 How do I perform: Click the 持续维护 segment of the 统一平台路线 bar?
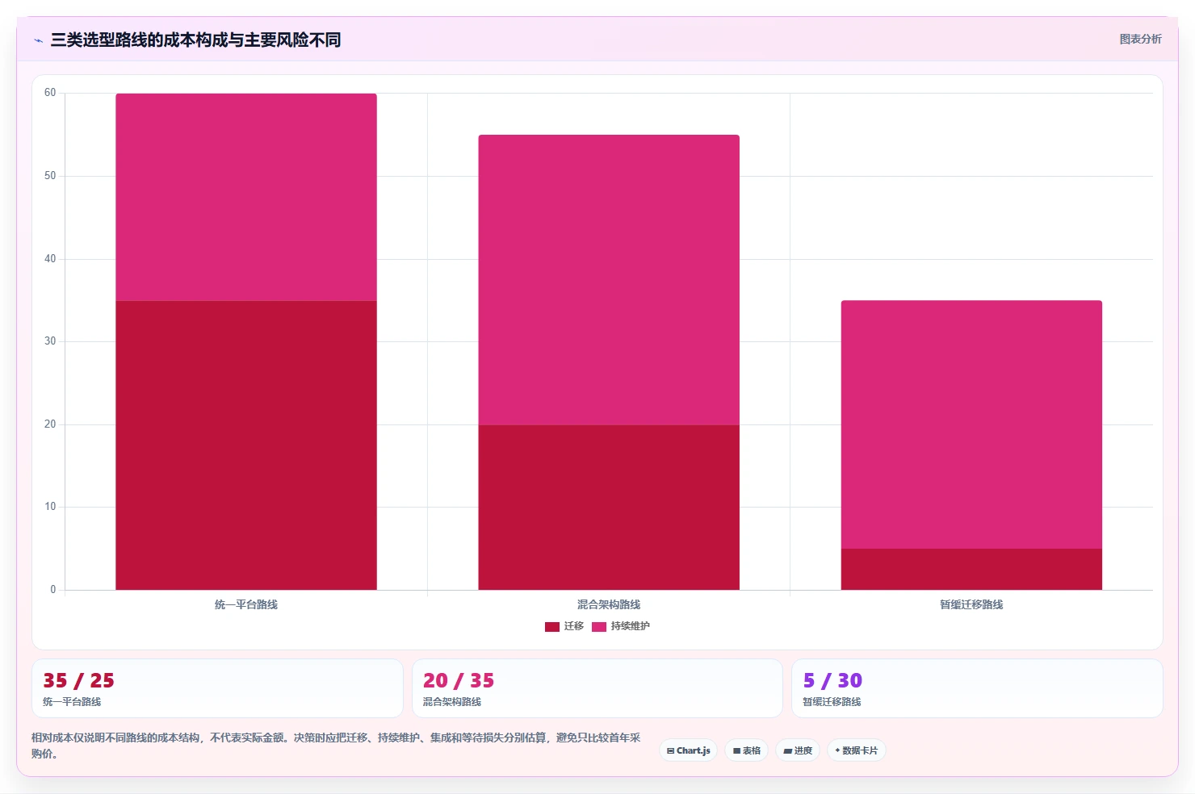246,197
